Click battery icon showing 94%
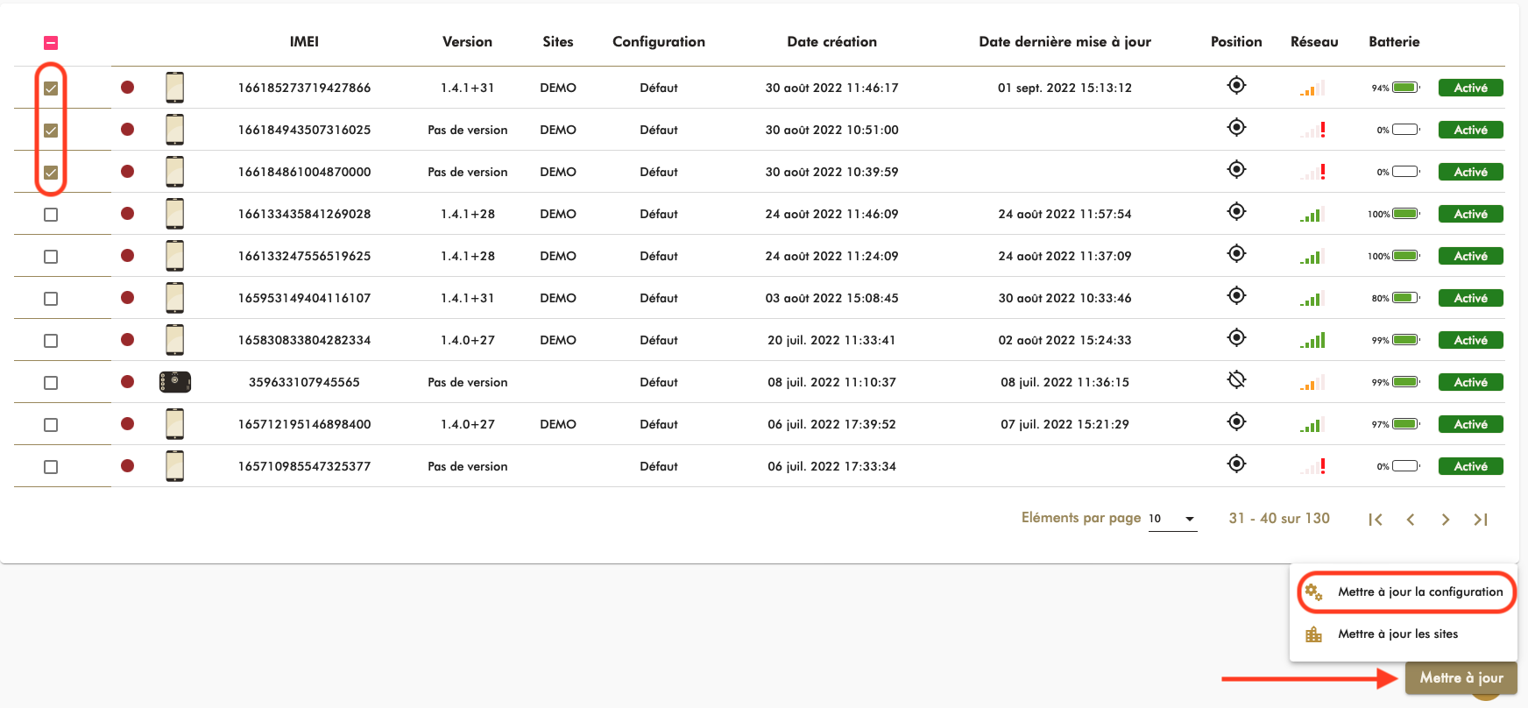 1404,88
